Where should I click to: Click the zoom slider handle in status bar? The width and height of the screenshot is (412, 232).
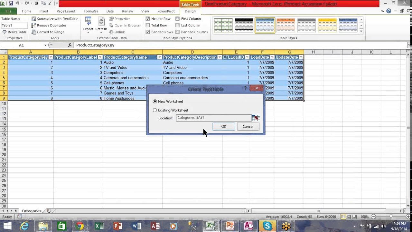click(x=391, y=217)
